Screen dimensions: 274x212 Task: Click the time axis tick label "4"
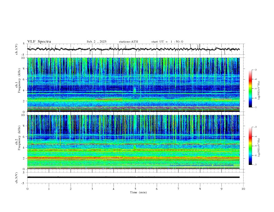tap(113, 189)
